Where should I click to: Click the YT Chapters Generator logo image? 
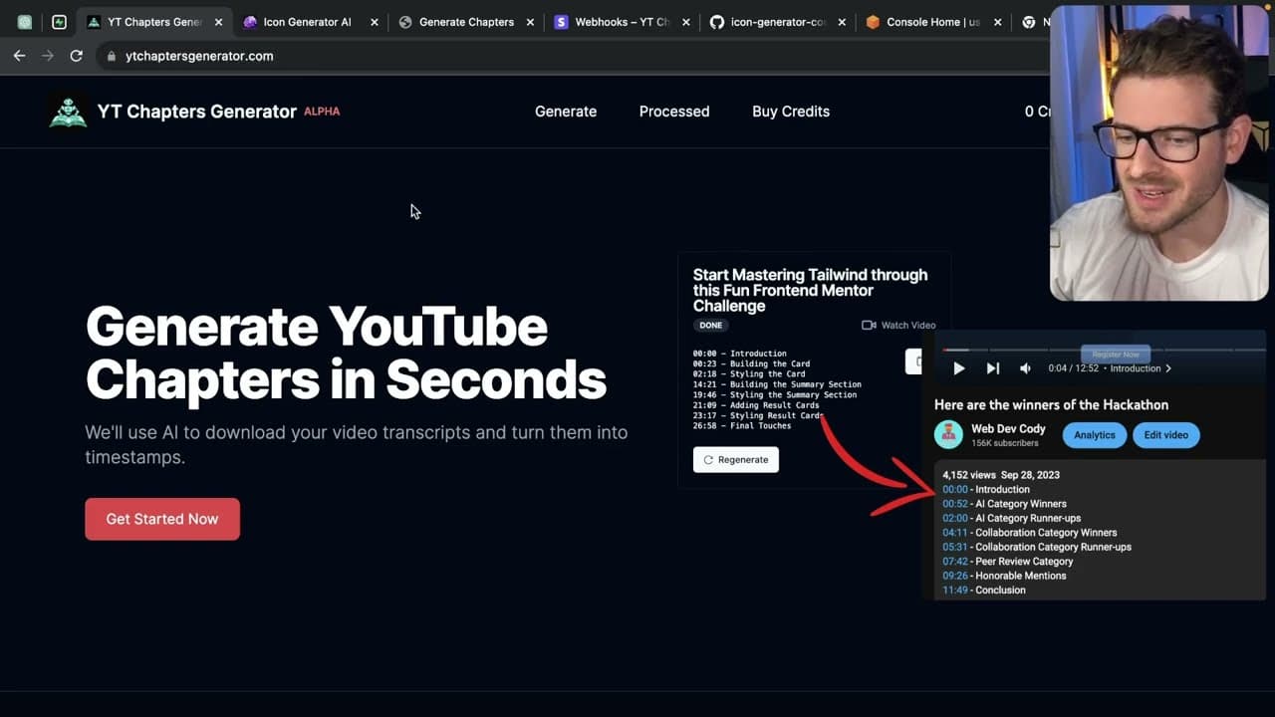point(68,112)
